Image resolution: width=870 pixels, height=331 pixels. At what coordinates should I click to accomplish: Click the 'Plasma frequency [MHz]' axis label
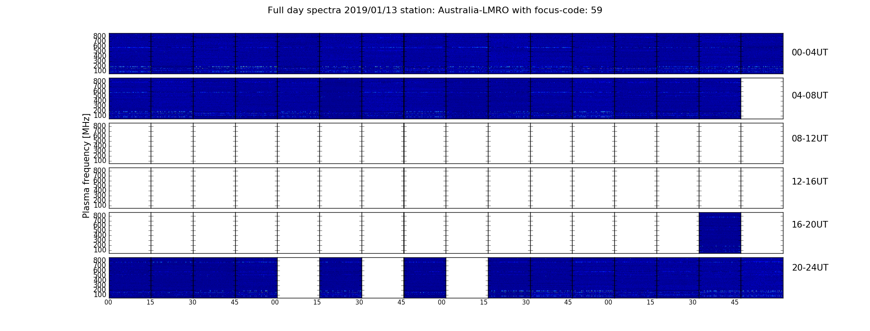tap(86, 165)
